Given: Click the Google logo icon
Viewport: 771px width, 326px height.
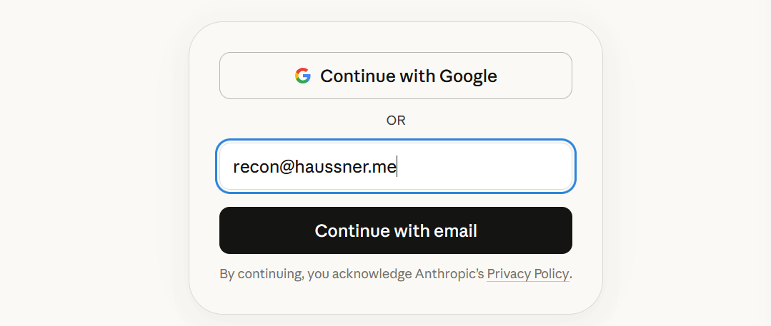Looking at the screenshot, I should 303,76.
